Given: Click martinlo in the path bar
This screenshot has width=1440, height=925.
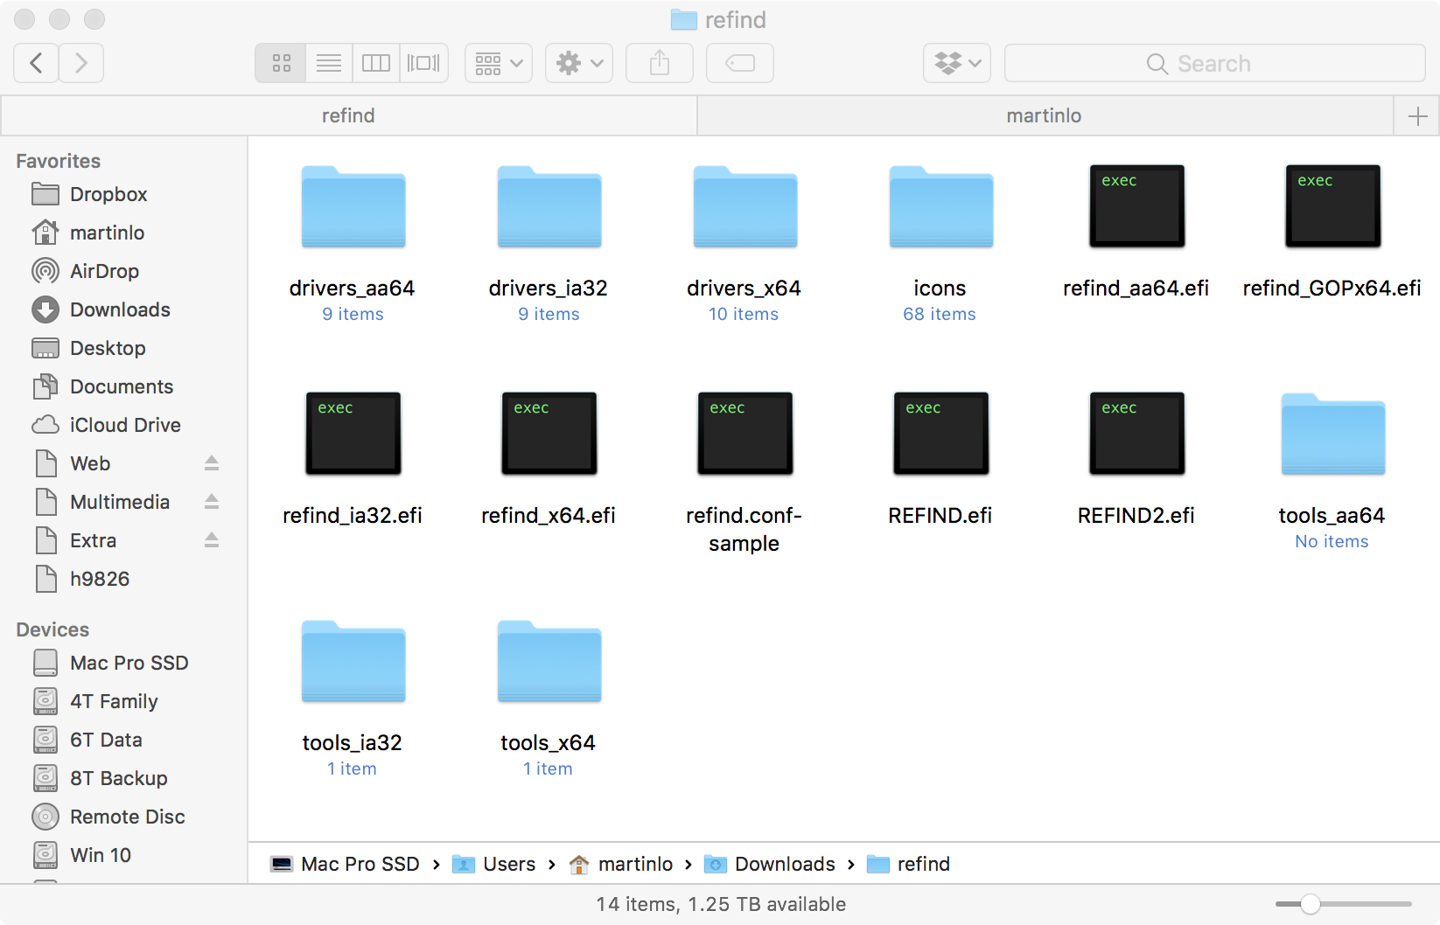Looking at the screenshot, I should (620, 864).
